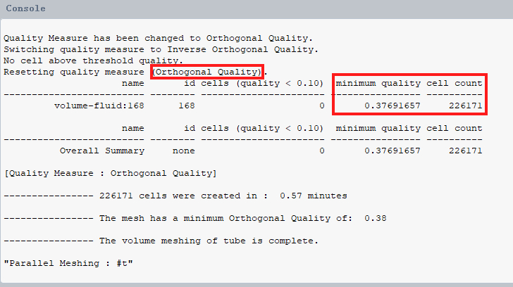The width and height of the screenshot is (513, 287).
Task: Click the Console panel title
Action: 25,8
